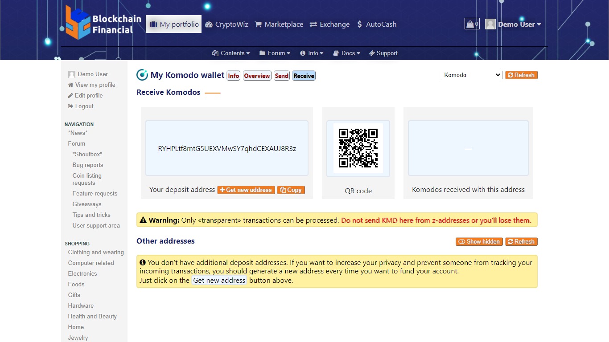Expand the Contents dropdown menu

pos(231,53)
